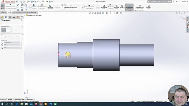Click Repair Sketch (Исправить эскиз) tool

[x=104, y=7]
